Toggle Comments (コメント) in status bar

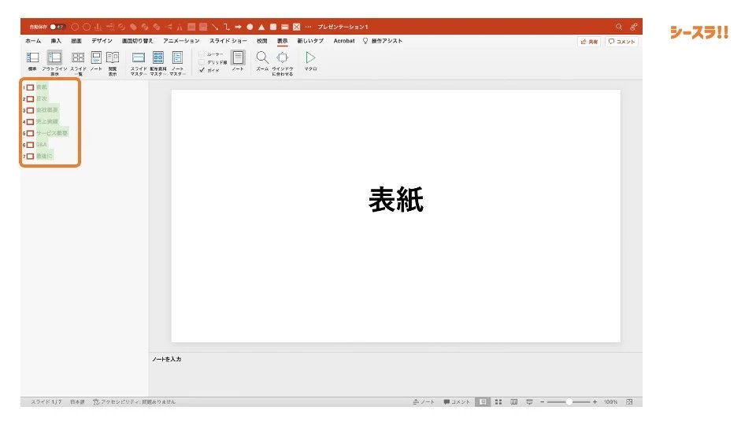pyautogui.click(x=457, y=402)
